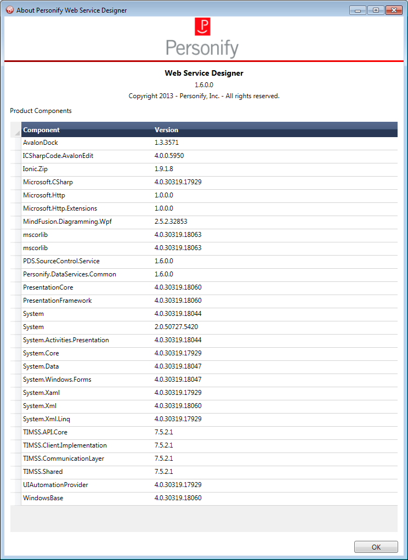Image resolution: width=408 pixels, height=560 pixels.
Task: Click the Component column header
Action: point(87,130)
